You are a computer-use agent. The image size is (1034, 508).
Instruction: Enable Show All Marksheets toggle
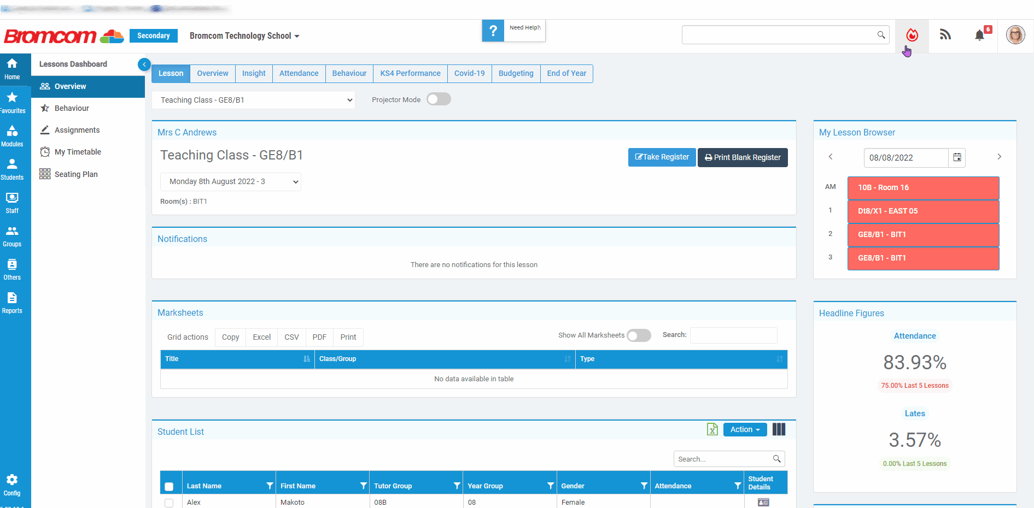tap(638, 335)
